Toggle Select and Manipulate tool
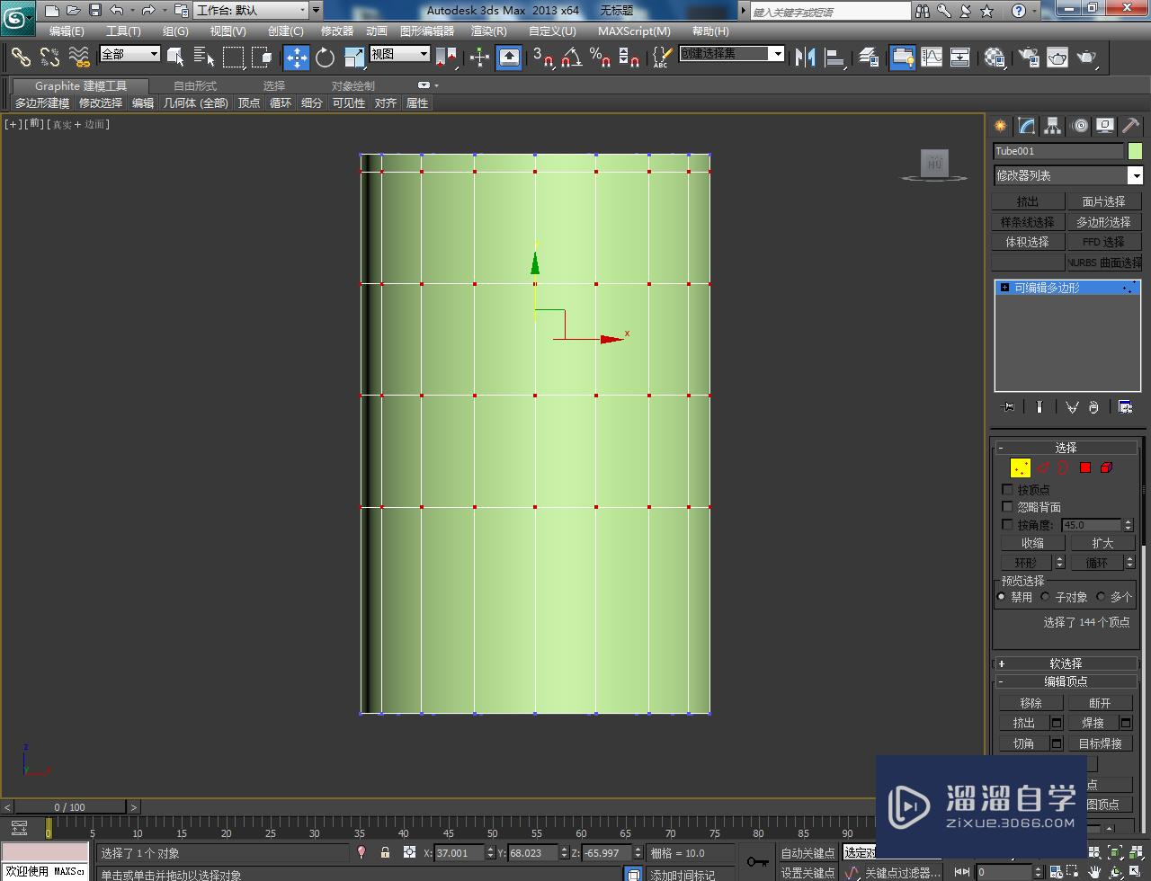The height and width of the screenshot is (881, 1151). [x=479, y=57]
